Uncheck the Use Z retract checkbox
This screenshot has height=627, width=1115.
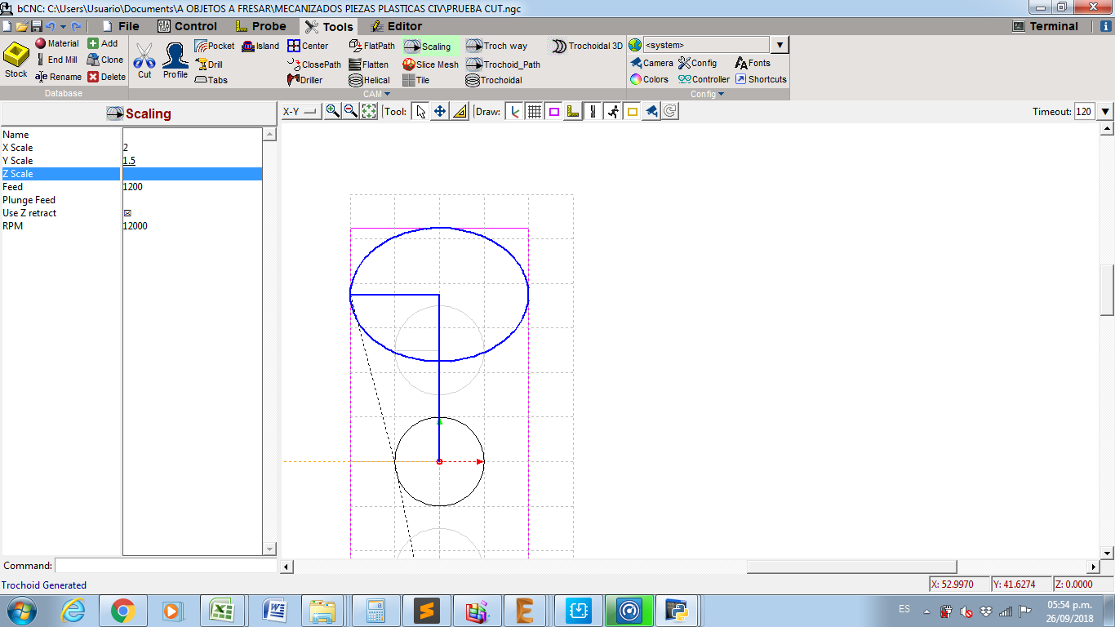127,213
